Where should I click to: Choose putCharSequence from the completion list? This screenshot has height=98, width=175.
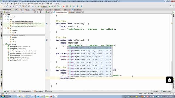coord(89,68)
